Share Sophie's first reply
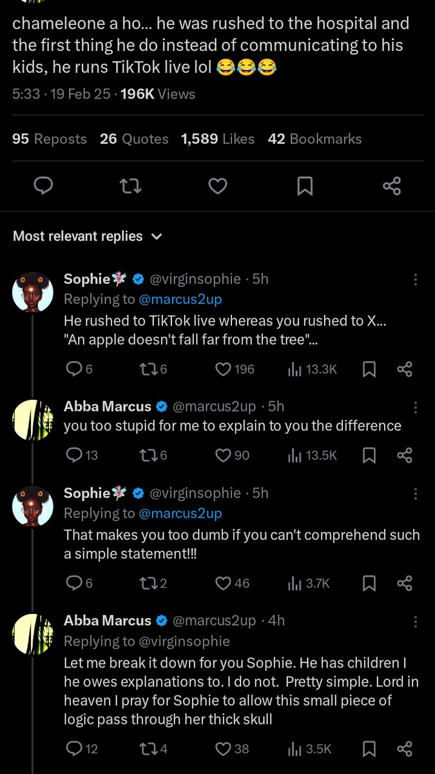 (405, 369)
